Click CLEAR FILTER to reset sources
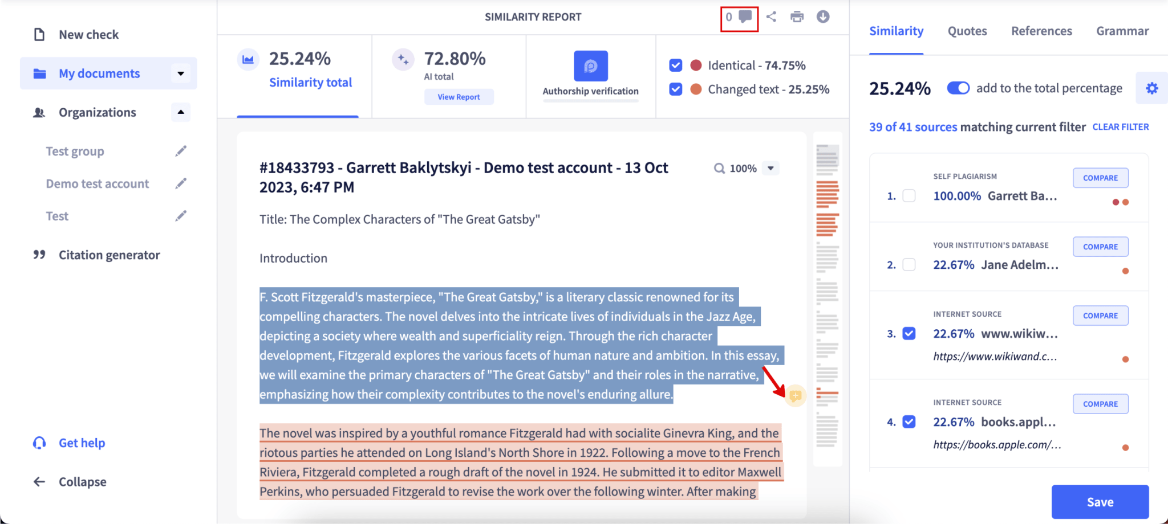This screenshot has width=1168, height=524. pos(1120,126)
